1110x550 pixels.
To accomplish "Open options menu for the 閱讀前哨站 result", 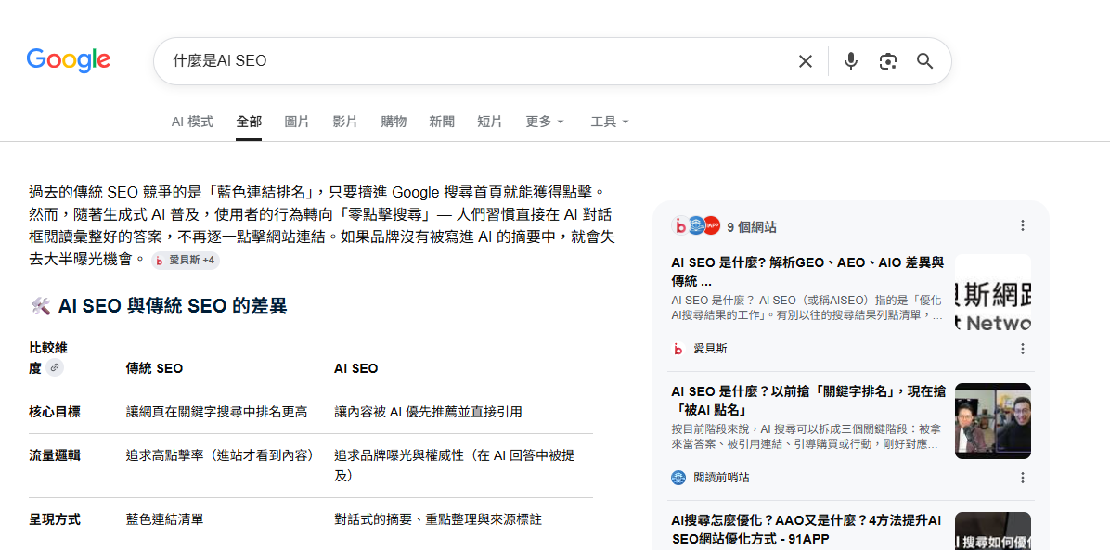I will point(1022,478).
